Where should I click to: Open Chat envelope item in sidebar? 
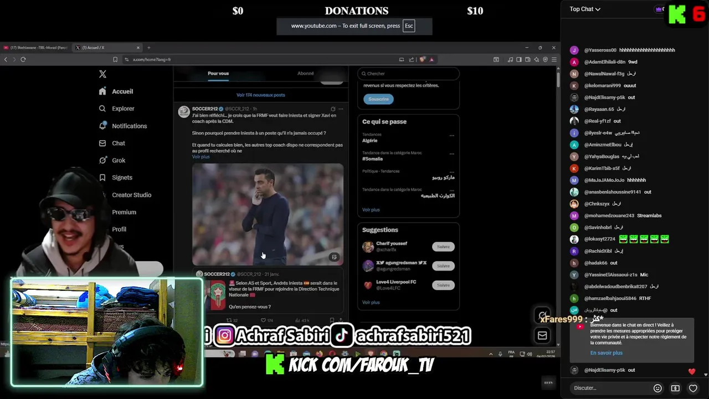coord(112,143)
